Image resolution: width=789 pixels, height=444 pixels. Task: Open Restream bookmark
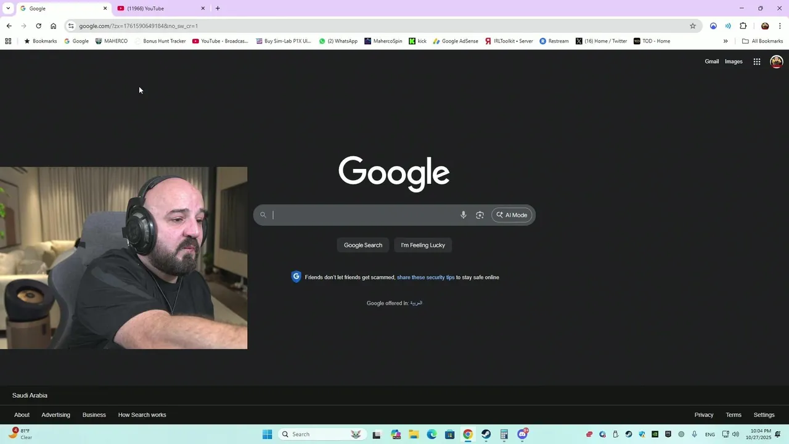click(554, 41)
